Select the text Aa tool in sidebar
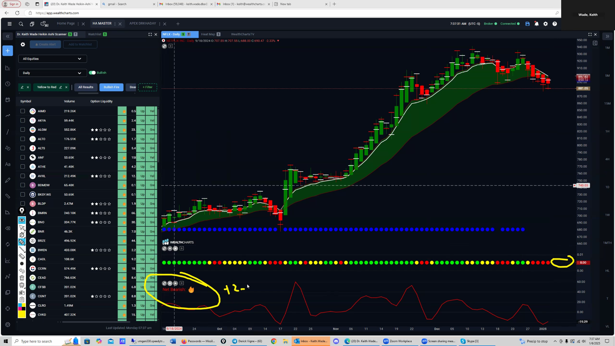The width and height of the screenshot is (615, 346). point(8,164)
